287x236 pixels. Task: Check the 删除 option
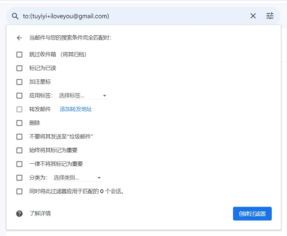[20, 123]
